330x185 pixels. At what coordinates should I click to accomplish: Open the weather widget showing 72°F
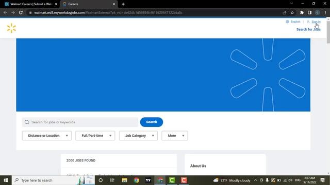(x=232, y=180)
